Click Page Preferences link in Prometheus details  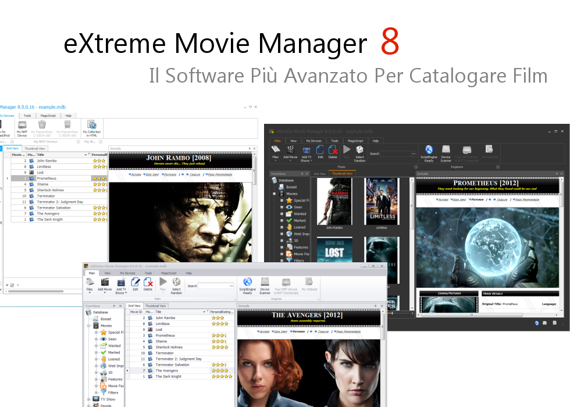point(526,199)
